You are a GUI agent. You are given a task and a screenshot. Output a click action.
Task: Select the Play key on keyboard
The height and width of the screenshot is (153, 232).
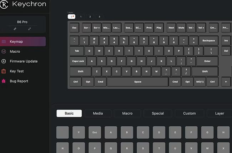(159, 28)
